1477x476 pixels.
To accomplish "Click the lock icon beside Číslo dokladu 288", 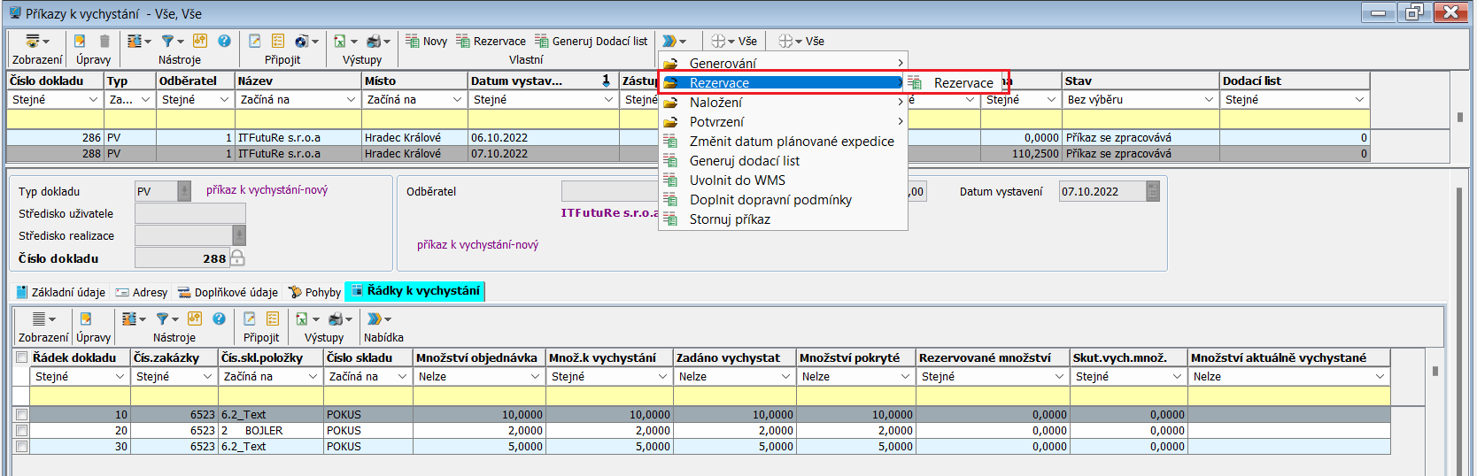I will click(x=237, y=258).
